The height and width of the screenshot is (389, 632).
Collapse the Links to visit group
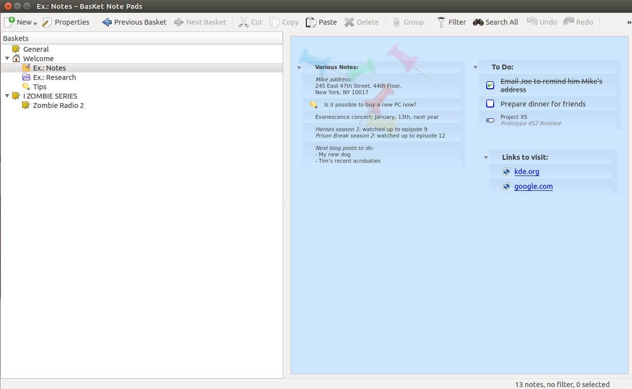[x=486, y=157]
